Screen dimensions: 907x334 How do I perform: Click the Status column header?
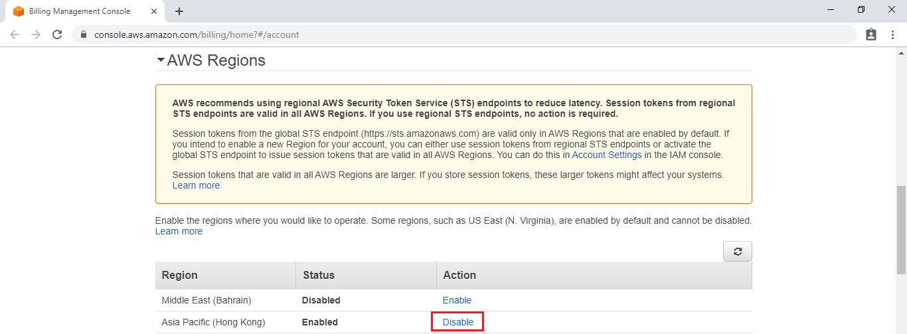pos(366,275)
